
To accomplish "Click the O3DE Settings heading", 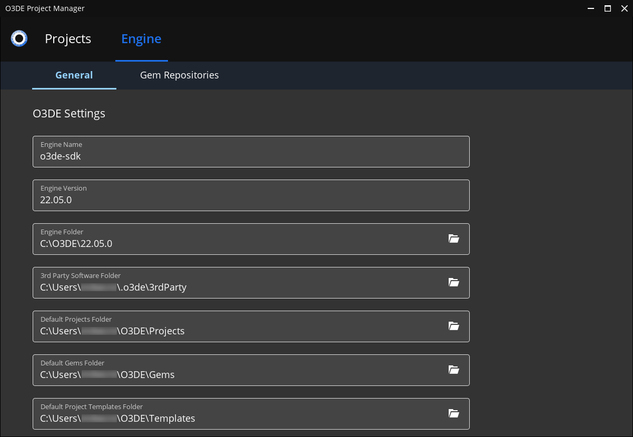I will (69, 113).
